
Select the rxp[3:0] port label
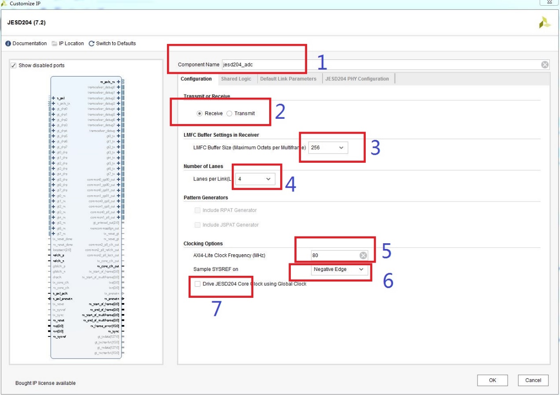click(58, 326)
